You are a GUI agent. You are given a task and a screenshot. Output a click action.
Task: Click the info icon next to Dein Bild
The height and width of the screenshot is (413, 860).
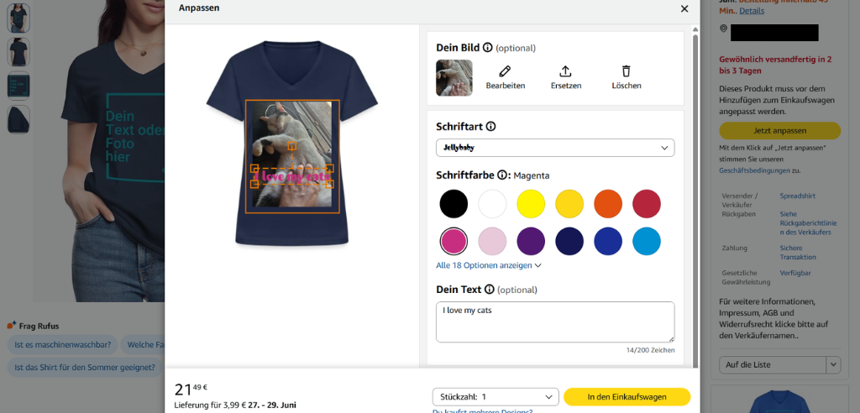(x=488, y=48)
